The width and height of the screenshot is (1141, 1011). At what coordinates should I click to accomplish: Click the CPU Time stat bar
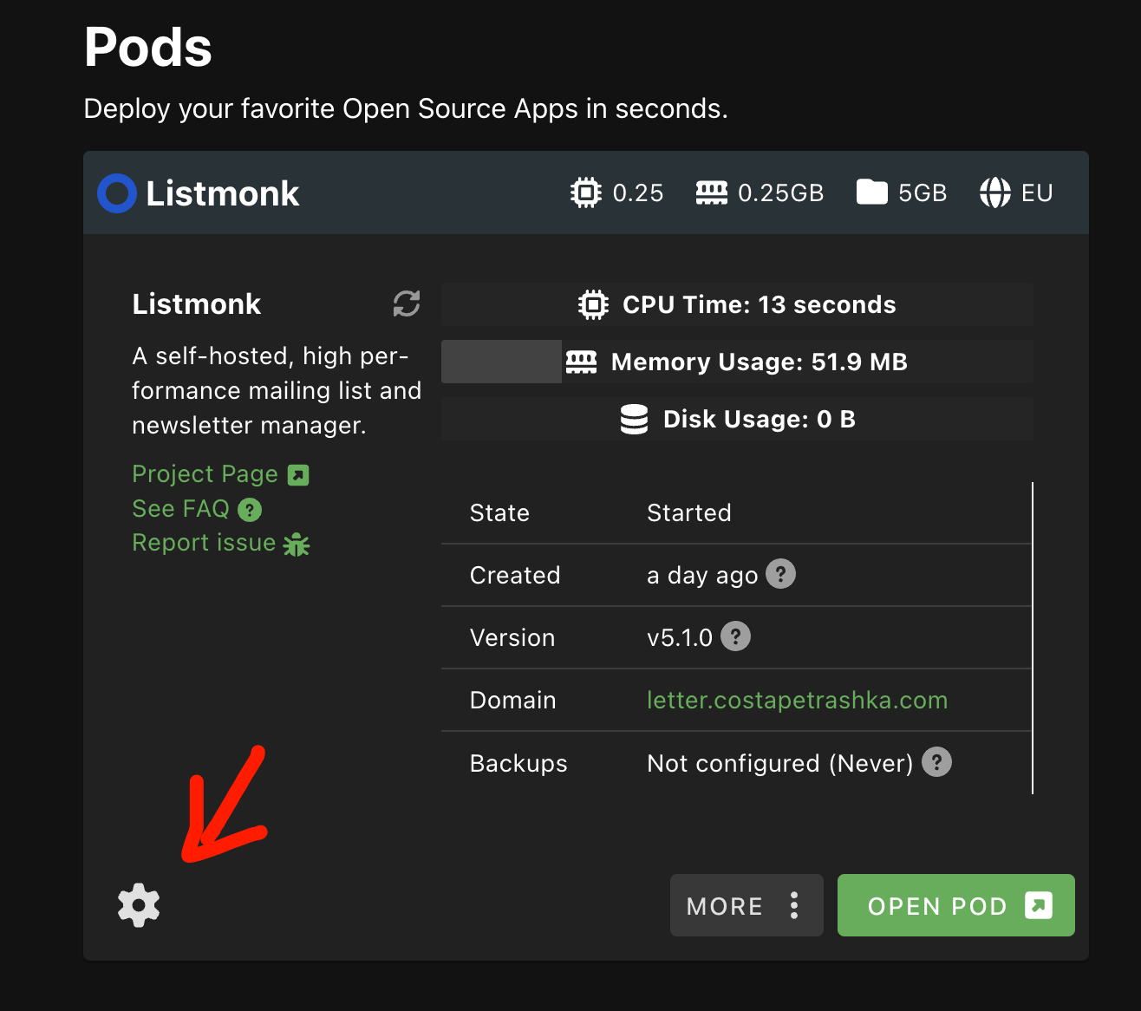pyautogui.click(x=737, y=304)
